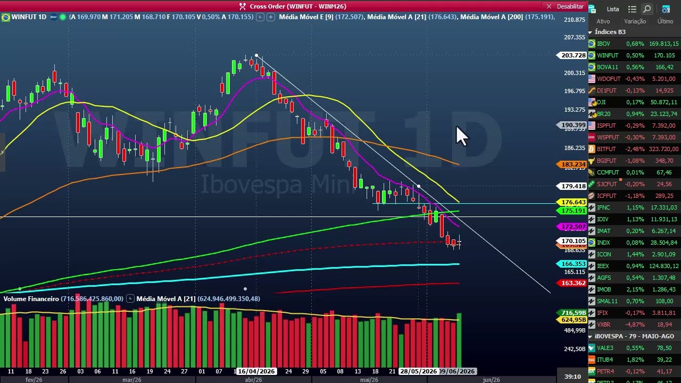Image resolution: width=681 pixels, height=383 pixels.
Task: Switch to list view icon
Action: click(x=632, y=9)
